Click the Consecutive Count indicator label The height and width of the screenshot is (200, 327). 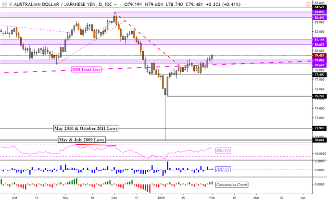click(232, 185)
